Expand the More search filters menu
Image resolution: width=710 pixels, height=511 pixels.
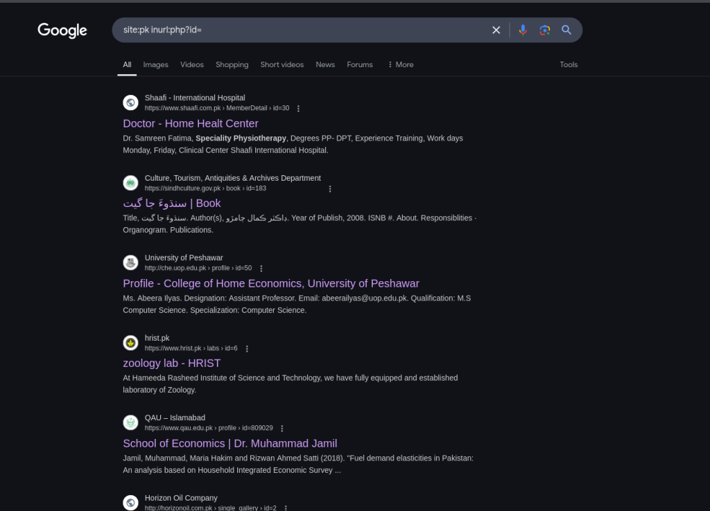[400, 64]
